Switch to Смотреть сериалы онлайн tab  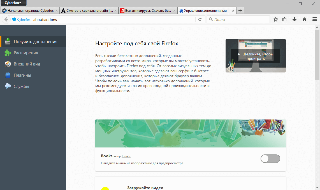[x=89, y=11]
